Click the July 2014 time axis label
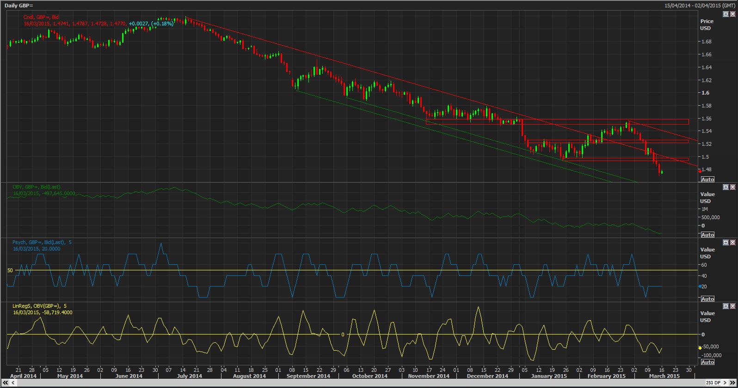This screenshot has height=388, width=738. (190, 376)
